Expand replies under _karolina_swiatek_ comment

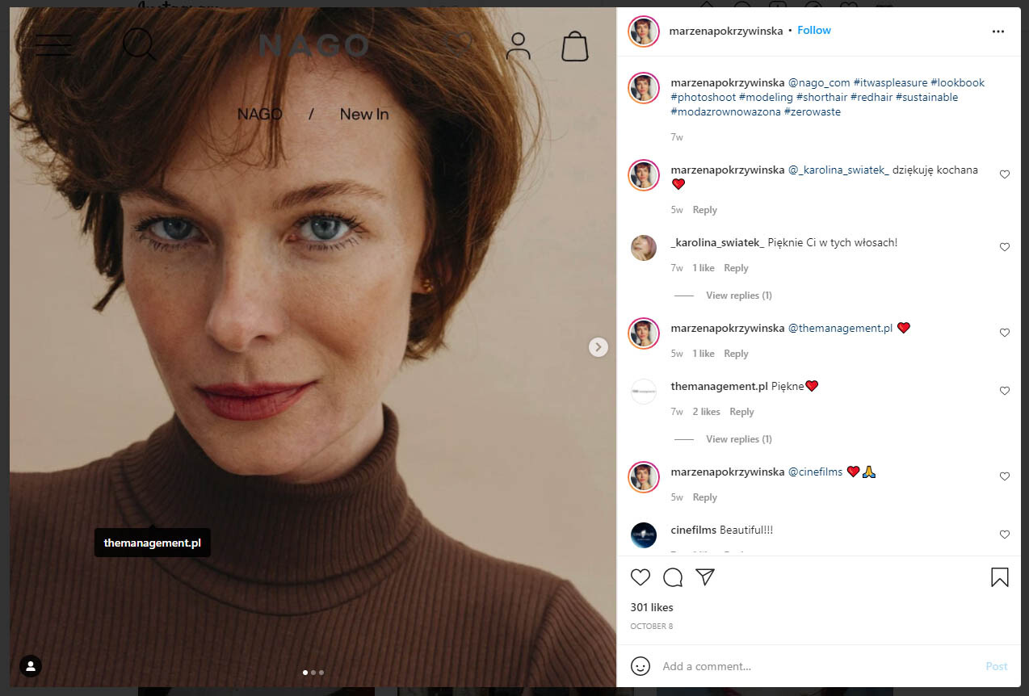(x=738, y=296)
